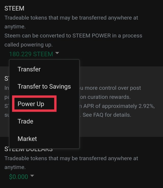The height and width of the screenshot is (188, 163).
Task: Open Market from the dropdown menu
Action: click(27, 139)
